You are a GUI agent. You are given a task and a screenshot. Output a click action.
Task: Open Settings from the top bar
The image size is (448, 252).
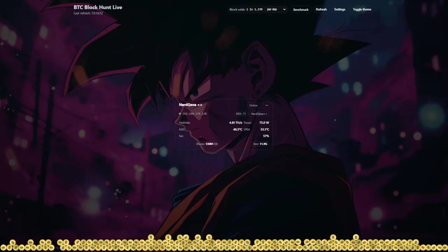pyautogui.click(x=339, y=9)
